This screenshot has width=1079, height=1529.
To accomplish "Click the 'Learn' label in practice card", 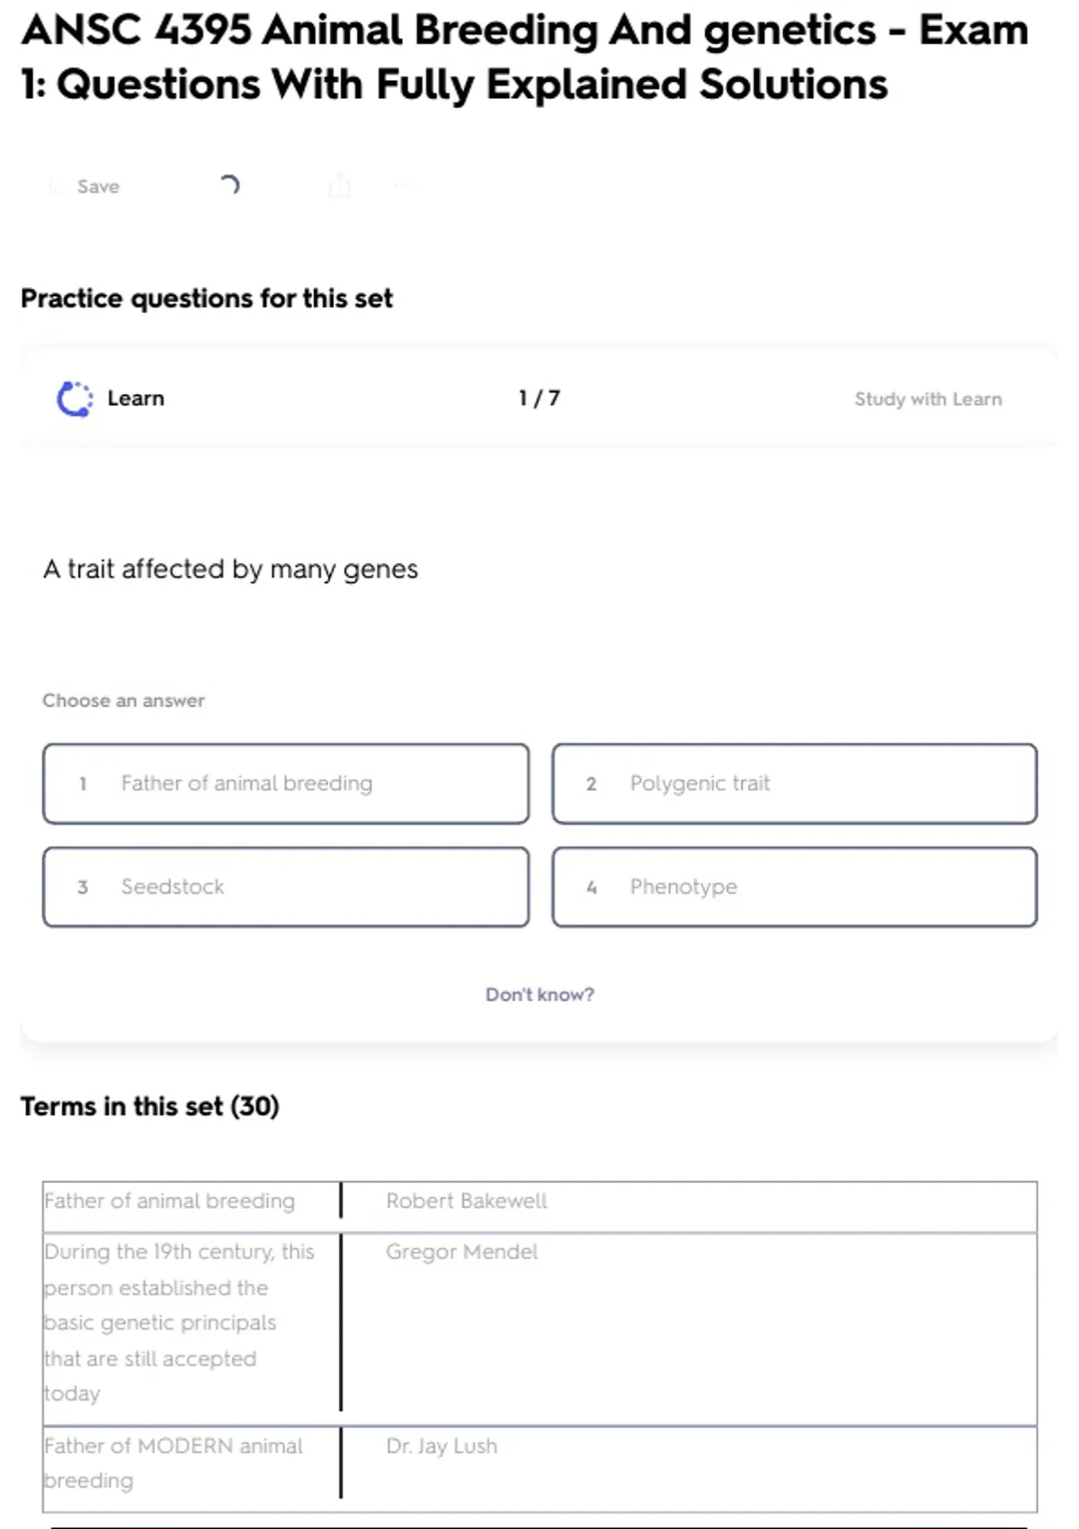I will 136,398.
